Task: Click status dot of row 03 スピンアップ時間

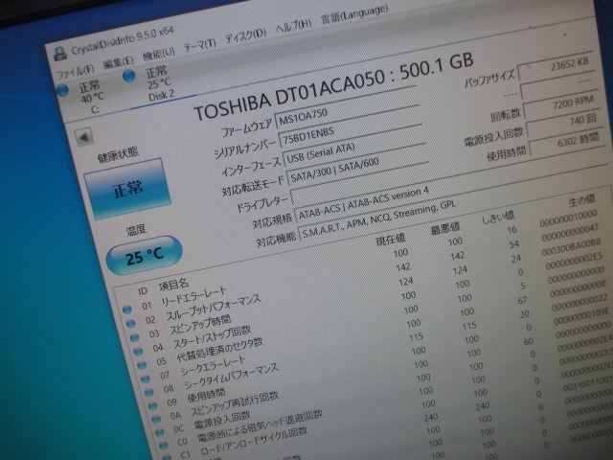Action: pyautogui.click(x=134, y=337)
